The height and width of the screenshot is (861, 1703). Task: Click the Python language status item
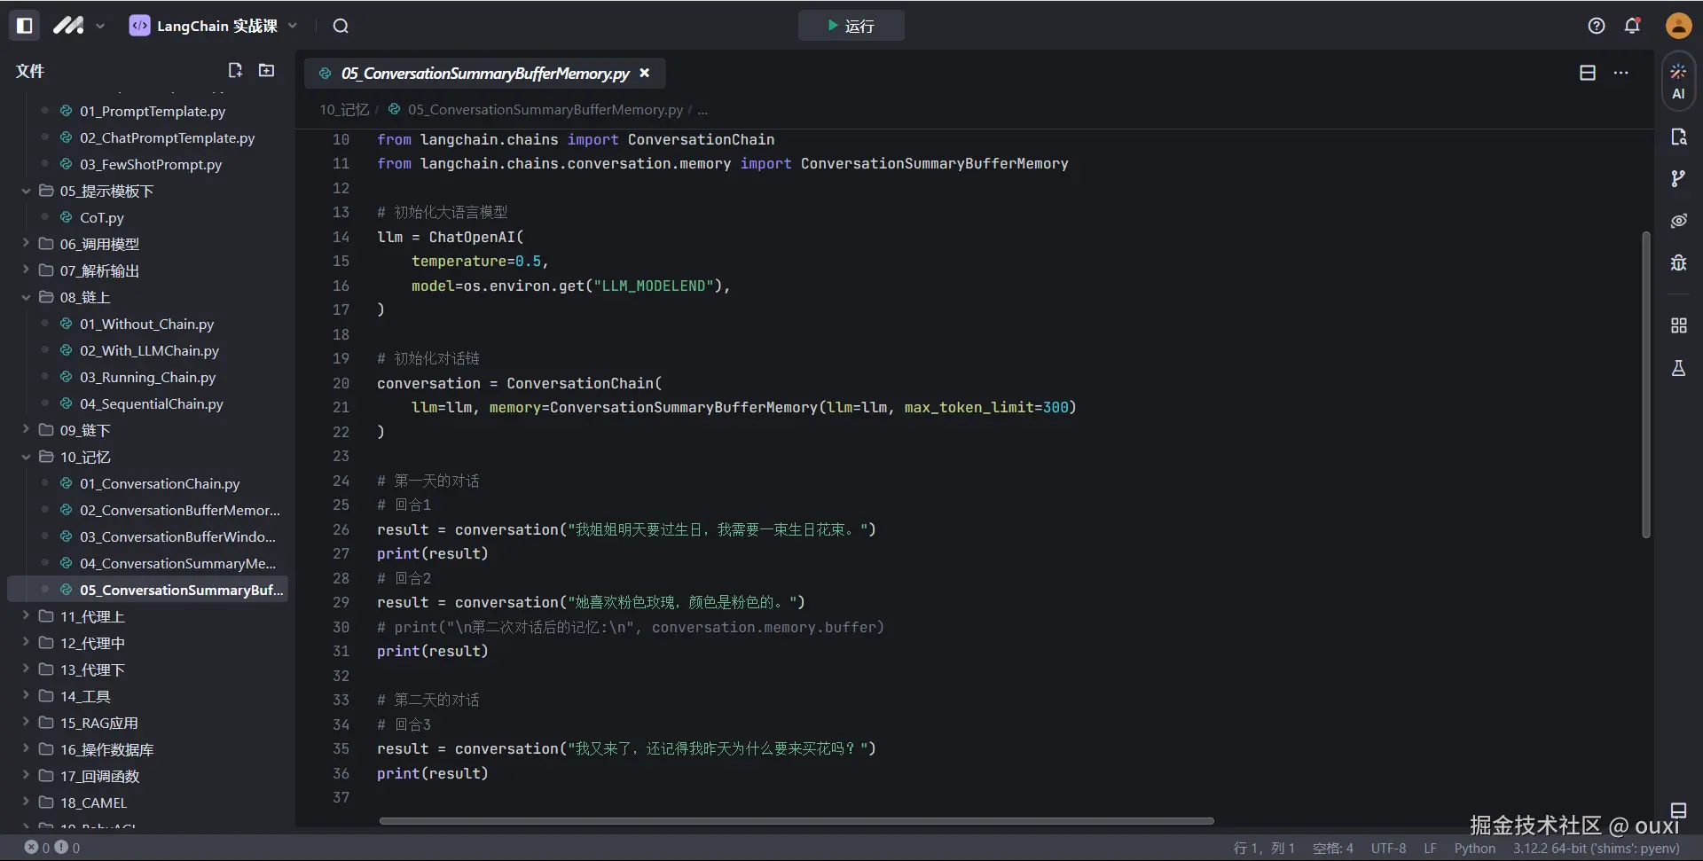click(x=1474, y=848)
